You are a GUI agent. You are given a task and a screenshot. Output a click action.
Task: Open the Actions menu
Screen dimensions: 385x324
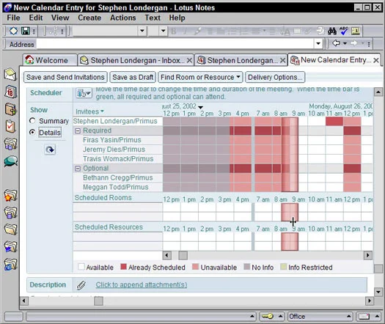122,18
